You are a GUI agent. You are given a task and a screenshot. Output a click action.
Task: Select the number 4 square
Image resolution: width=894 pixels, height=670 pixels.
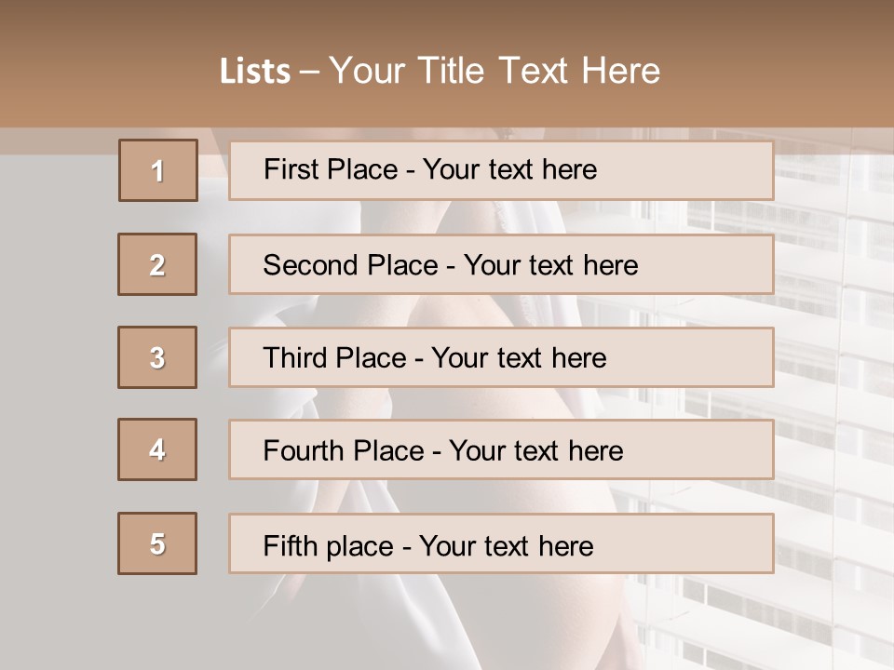[157, 449]
